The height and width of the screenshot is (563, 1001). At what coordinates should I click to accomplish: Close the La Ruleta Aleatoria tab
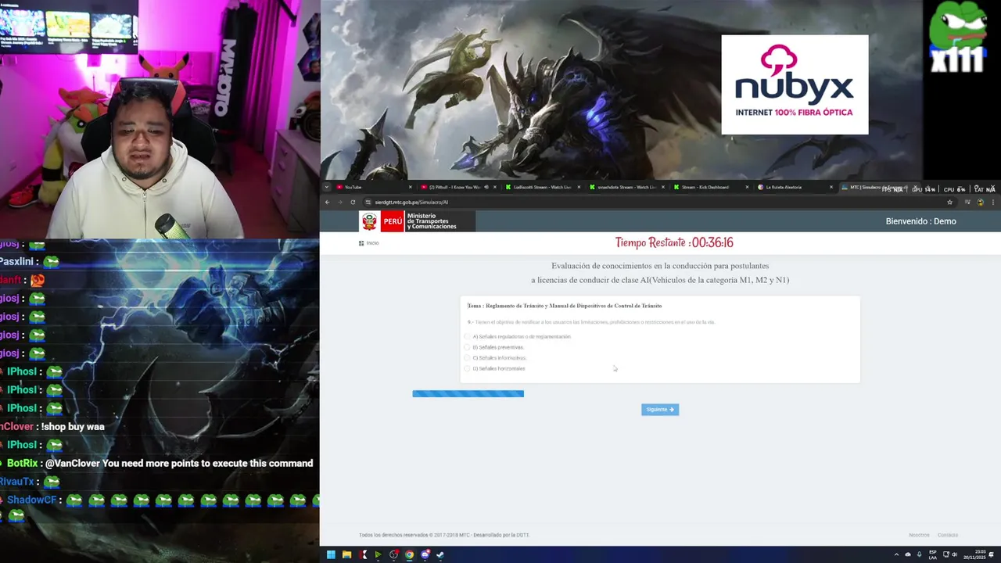831,188
